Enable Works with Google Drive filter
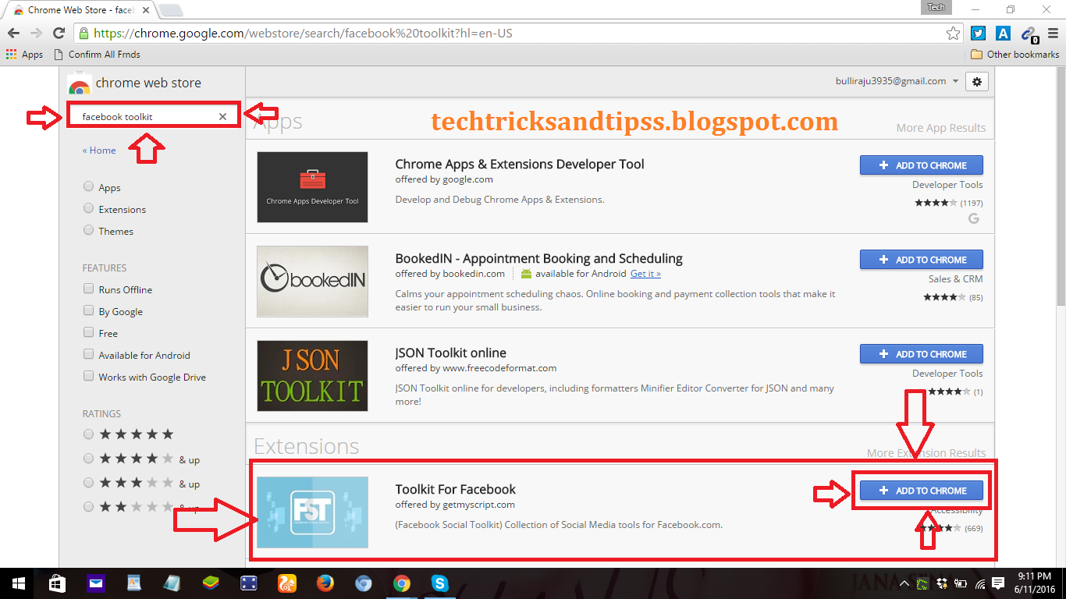1066x599 pixels. pyautogui.click(x=88, y=376)
